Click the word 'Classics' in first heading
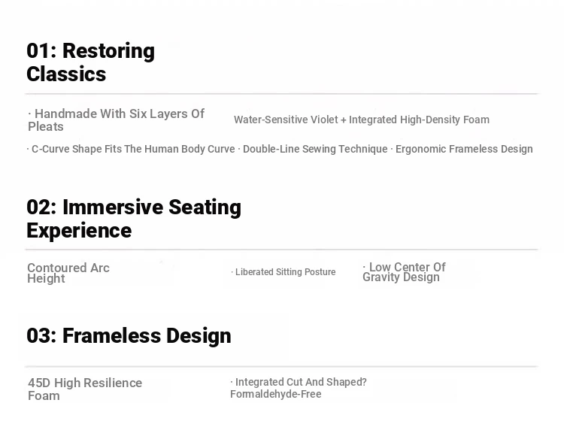Image resolution: width=564 pixels, height=421 pixels. click(66, 74)
